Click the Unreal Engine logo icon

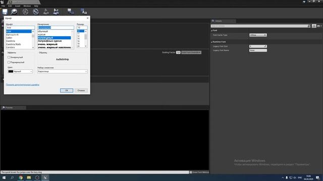[2, 2]
